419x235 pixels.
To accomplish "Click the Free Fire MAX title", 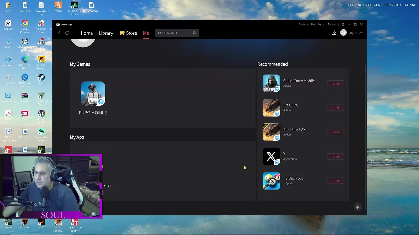I will (x=294, y=130).
